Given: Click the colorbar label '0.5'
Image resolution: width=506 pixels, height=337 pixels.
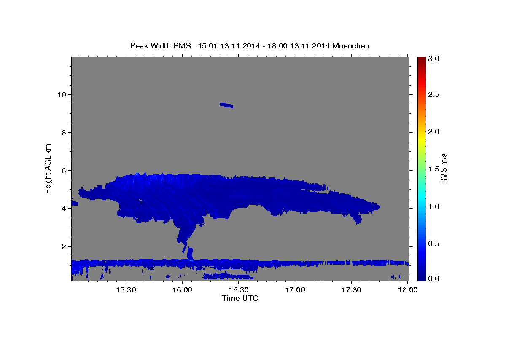Looking at the screenshot, I should point(434,243).
